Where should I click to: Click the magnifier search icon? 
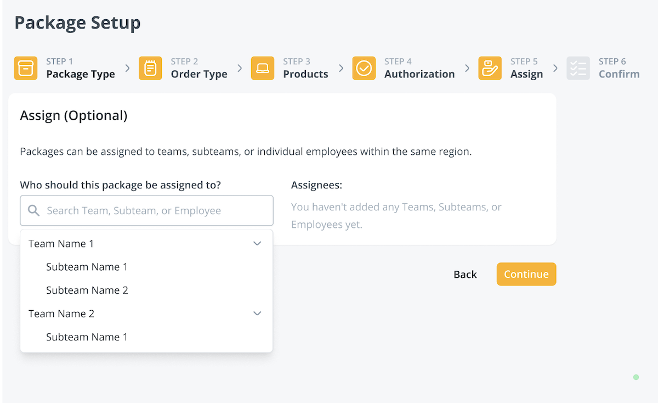tap(34, 211)
